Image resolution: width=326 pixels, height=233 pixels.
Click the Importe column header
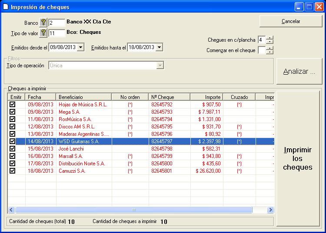pos(206,97)
